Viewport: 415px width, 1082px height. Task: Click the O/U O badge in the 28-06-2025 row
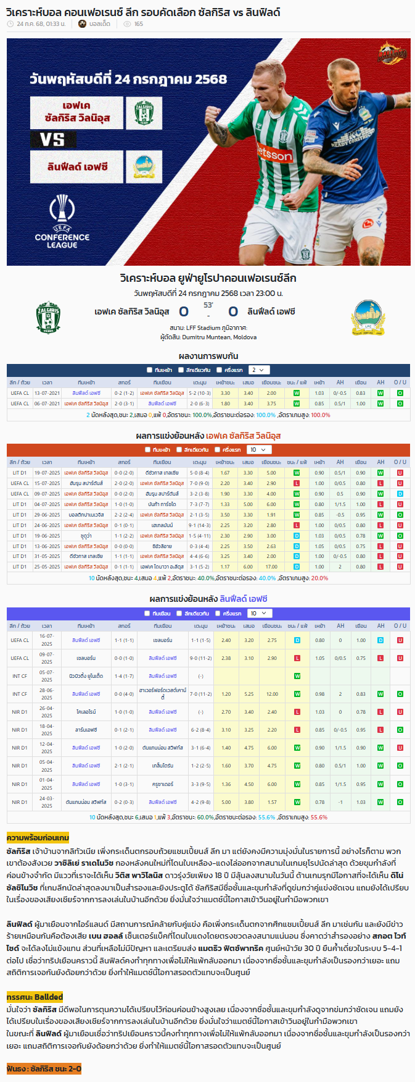[x=400, y=694]
